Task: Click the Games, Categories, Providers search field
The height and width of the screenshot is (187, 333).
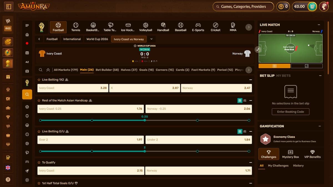Action: click(243, 6)
